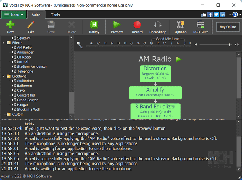Share on Twitter icon
242x180 pixels.
tap(216, 15)
